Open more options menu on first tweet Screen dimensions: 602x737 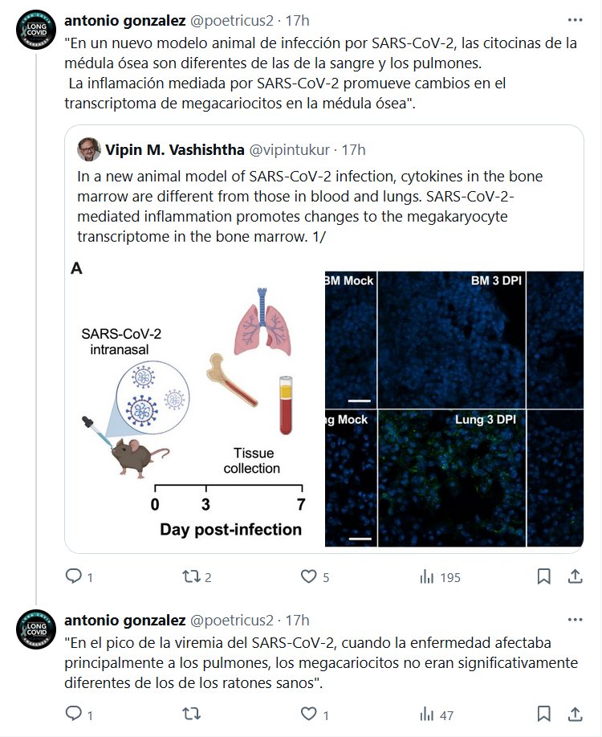tap(575, 19)
